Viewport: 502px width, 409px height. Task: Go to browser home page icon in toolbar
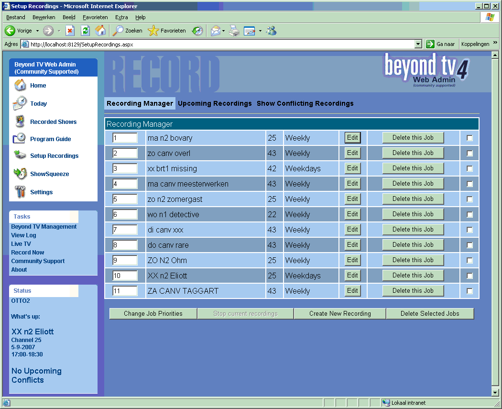100,31
